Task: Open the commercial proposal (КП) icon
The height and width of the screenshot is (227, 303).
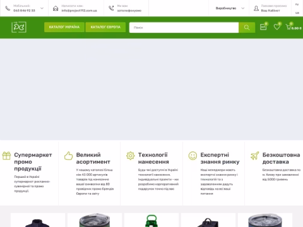Action: coord(263,26)
